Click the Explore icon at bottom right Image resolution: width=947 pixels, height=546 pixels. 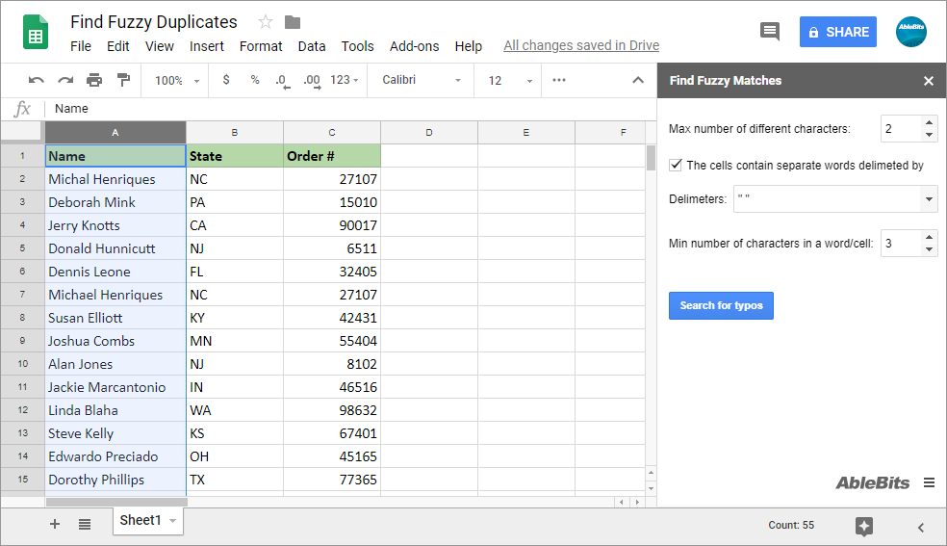tap(863, 526)
